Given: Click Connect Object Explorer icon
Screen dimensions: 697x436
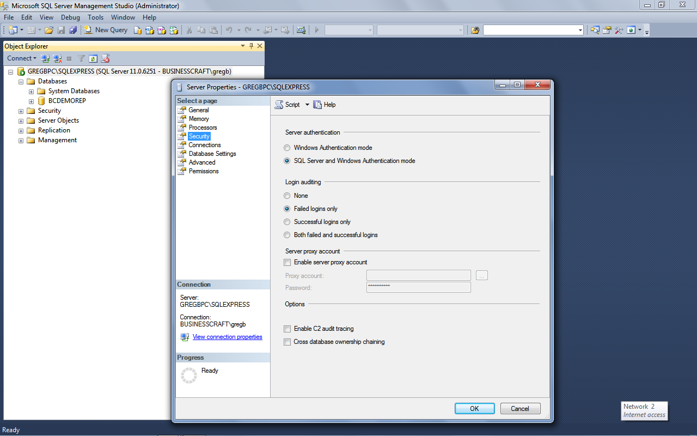Looking at the screenshot, I should (46, 58).
